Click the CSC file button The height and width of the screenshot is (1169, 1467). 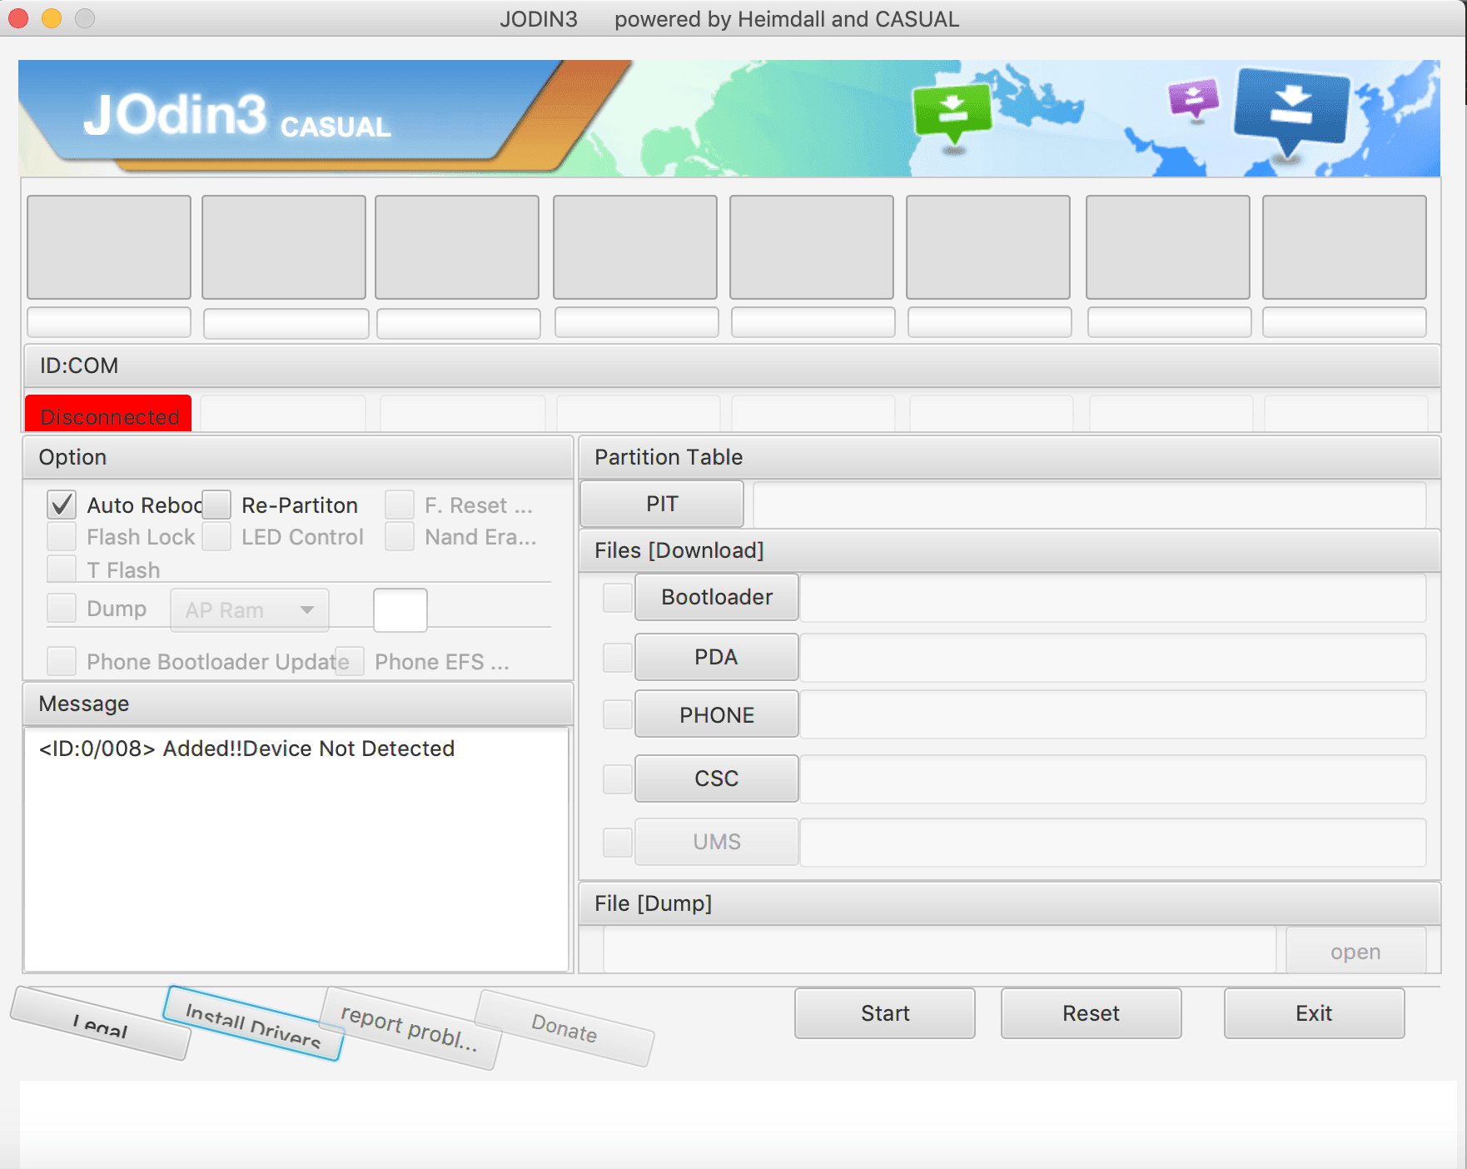point(717,779)
